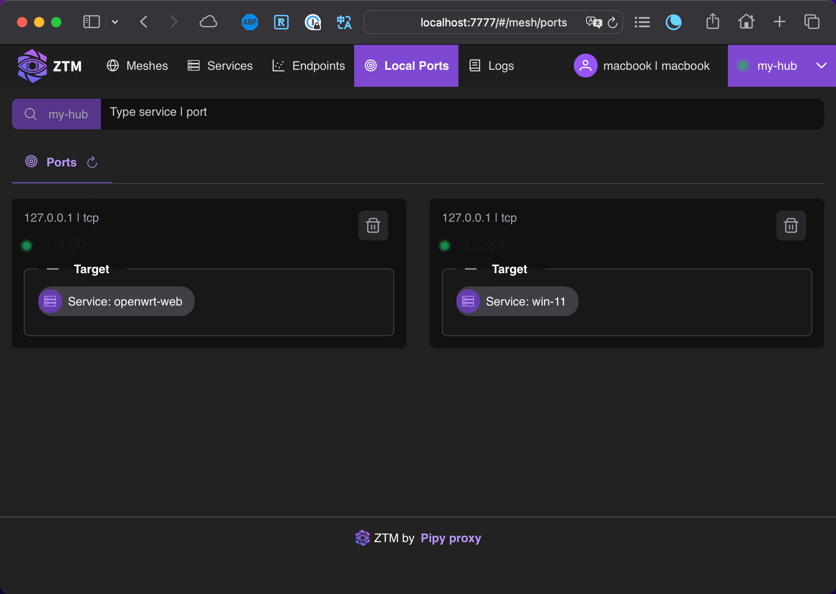This screenshot has width=836, height=594.
Task: Click the translate extension icon
Action: [344, 22]
